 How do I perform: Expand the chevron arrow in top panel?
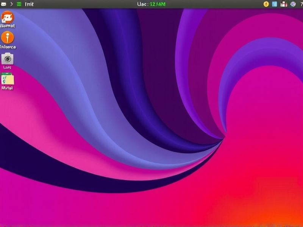(x=11, y=4)
